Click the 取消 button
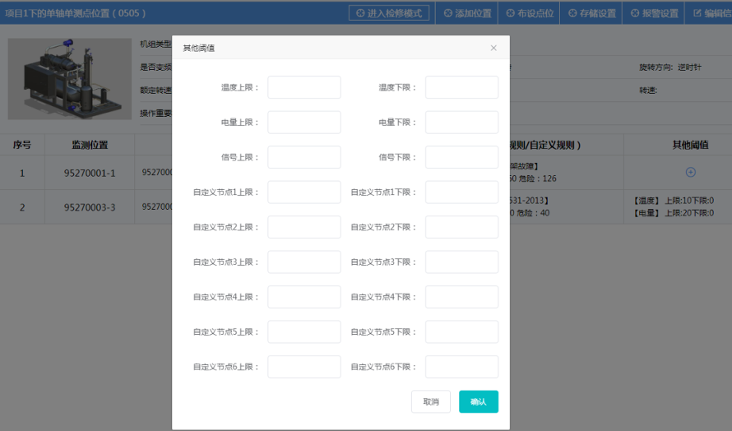The height and width of the screenshot is (431, 732). point(431,401)
